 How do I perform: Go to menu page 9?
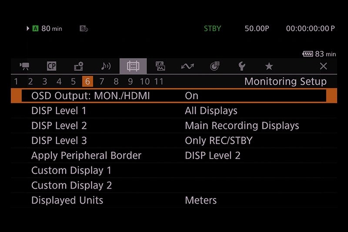(130, 82)
